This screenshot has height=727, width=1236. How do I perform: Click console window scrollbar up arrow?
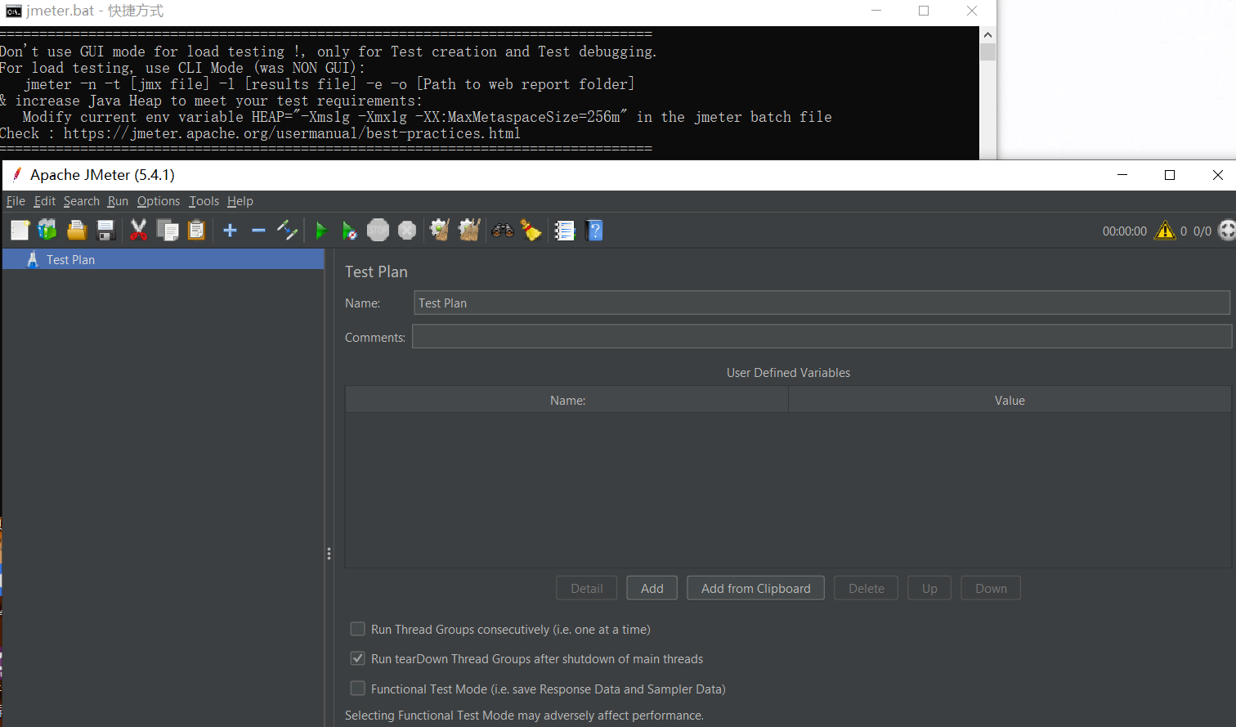[987, 35]
